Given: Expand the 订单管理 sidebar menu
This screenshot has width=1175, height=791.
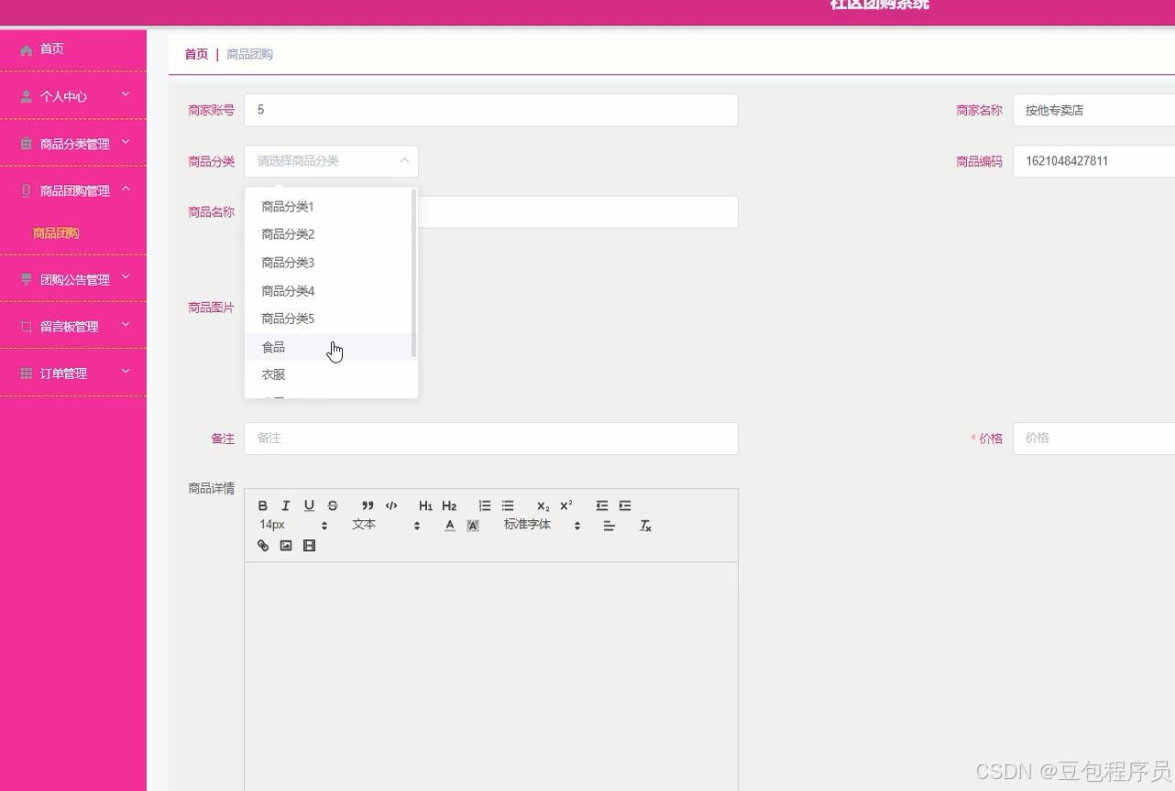Looking at the screenshot, I should pos(73,373).
